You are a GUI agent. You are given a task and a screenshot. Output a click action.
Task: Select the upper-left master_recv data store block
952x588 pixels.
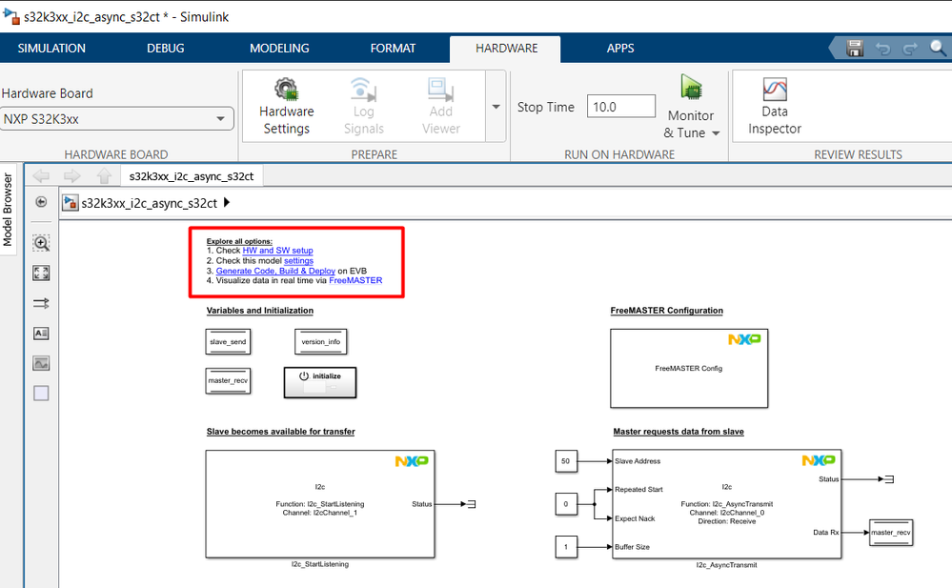pyautogui.click(x=228, y=381)
